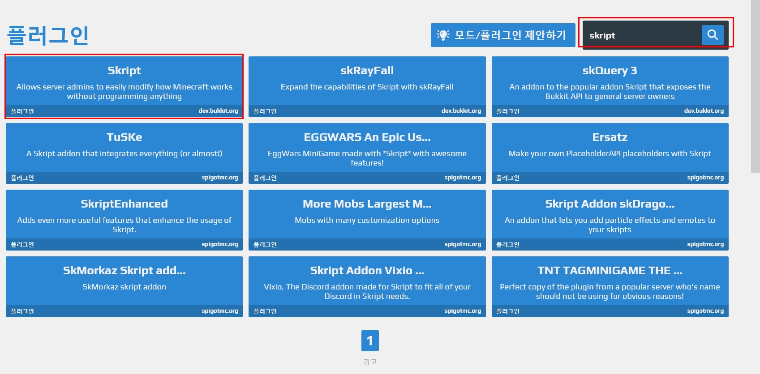
Task: Click the 광고 label below pagination
Action: click(x=370, y=361)
